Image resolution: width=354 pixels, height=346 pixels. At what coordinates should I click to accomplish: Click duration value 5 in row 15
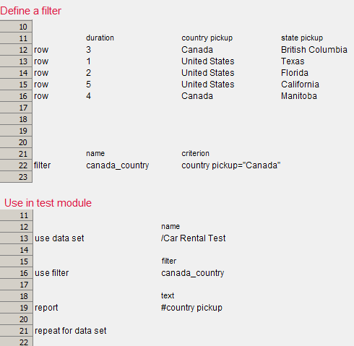[x=89, y=85]
